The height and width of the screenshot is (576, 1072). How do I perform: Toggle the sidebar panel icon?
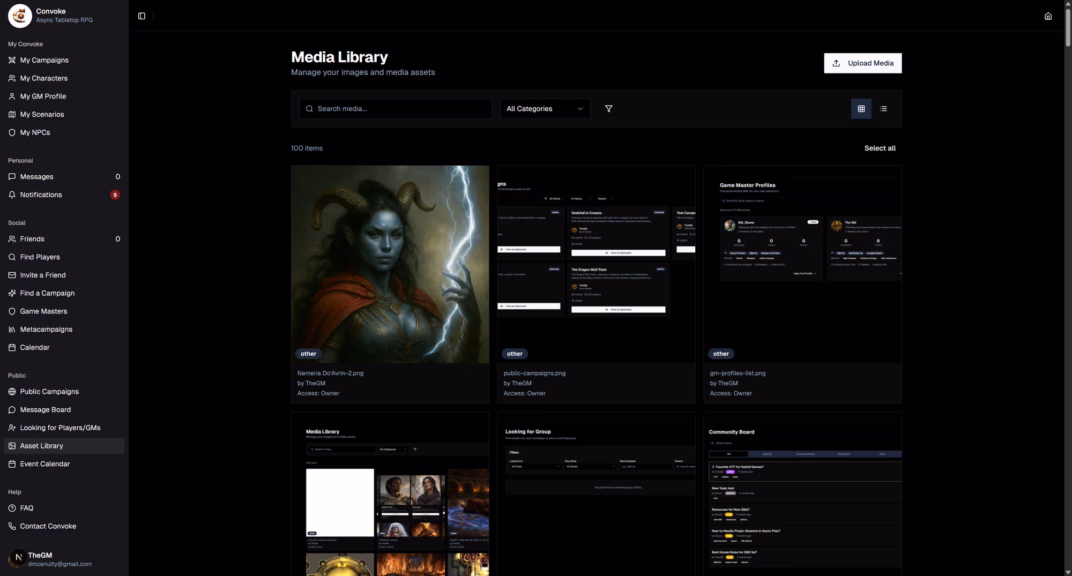pyautogui.click(x=142, y=16)
